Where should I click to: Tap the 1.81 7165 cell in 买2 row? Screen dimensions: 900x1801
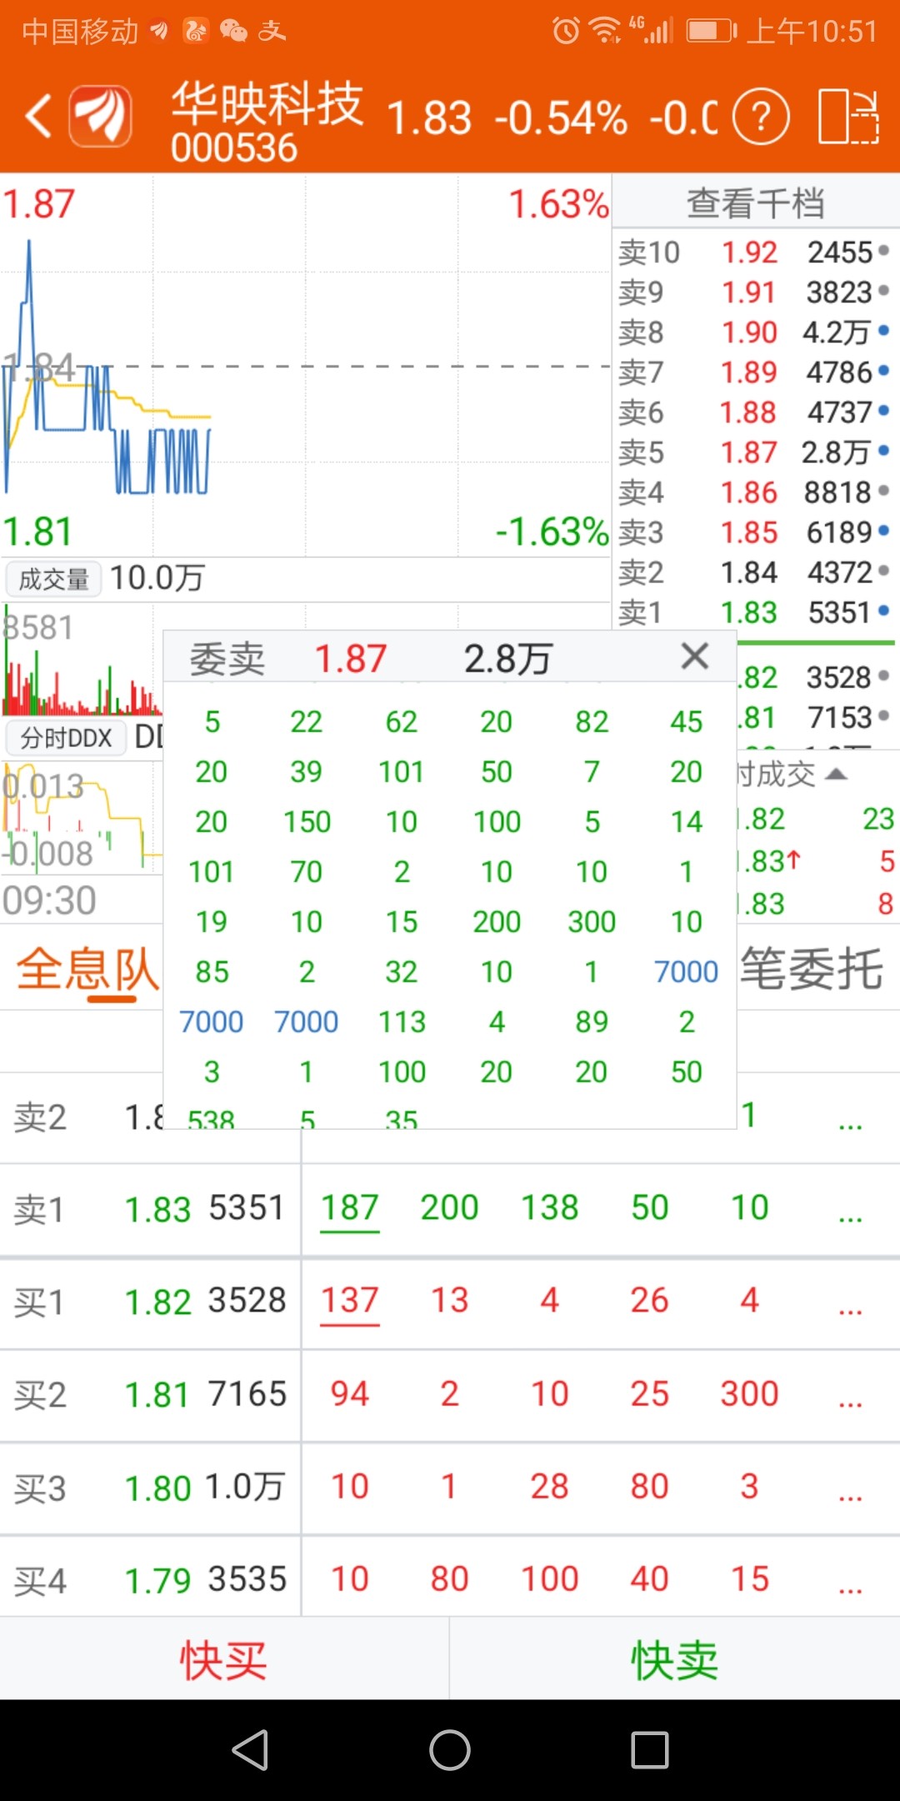(x=204, y=1394)
